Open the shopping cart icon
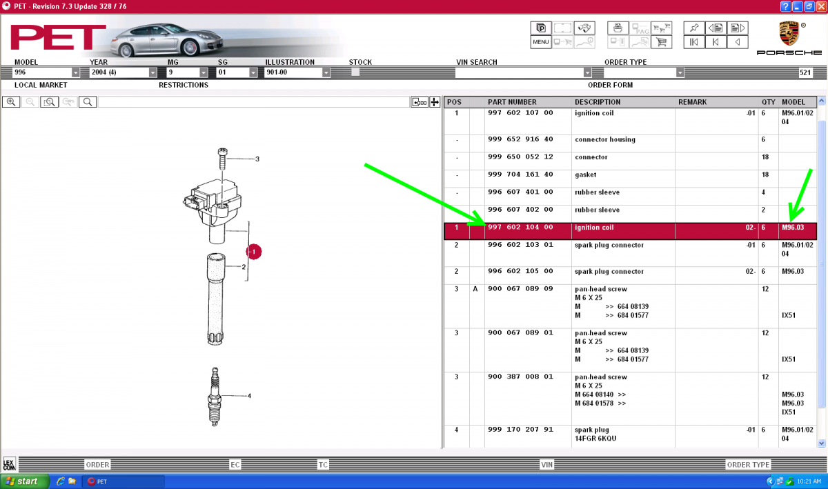This screenshot has width=828, height=489. [x=661, y=42]
